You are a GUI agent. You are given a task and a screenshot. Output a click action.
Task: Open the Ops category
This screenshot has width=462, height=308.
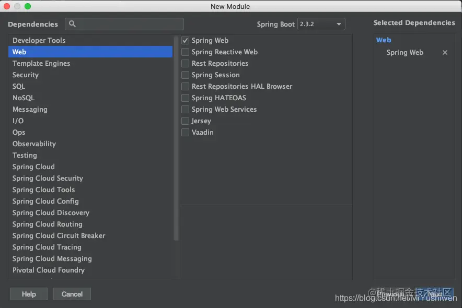(90, 132)
